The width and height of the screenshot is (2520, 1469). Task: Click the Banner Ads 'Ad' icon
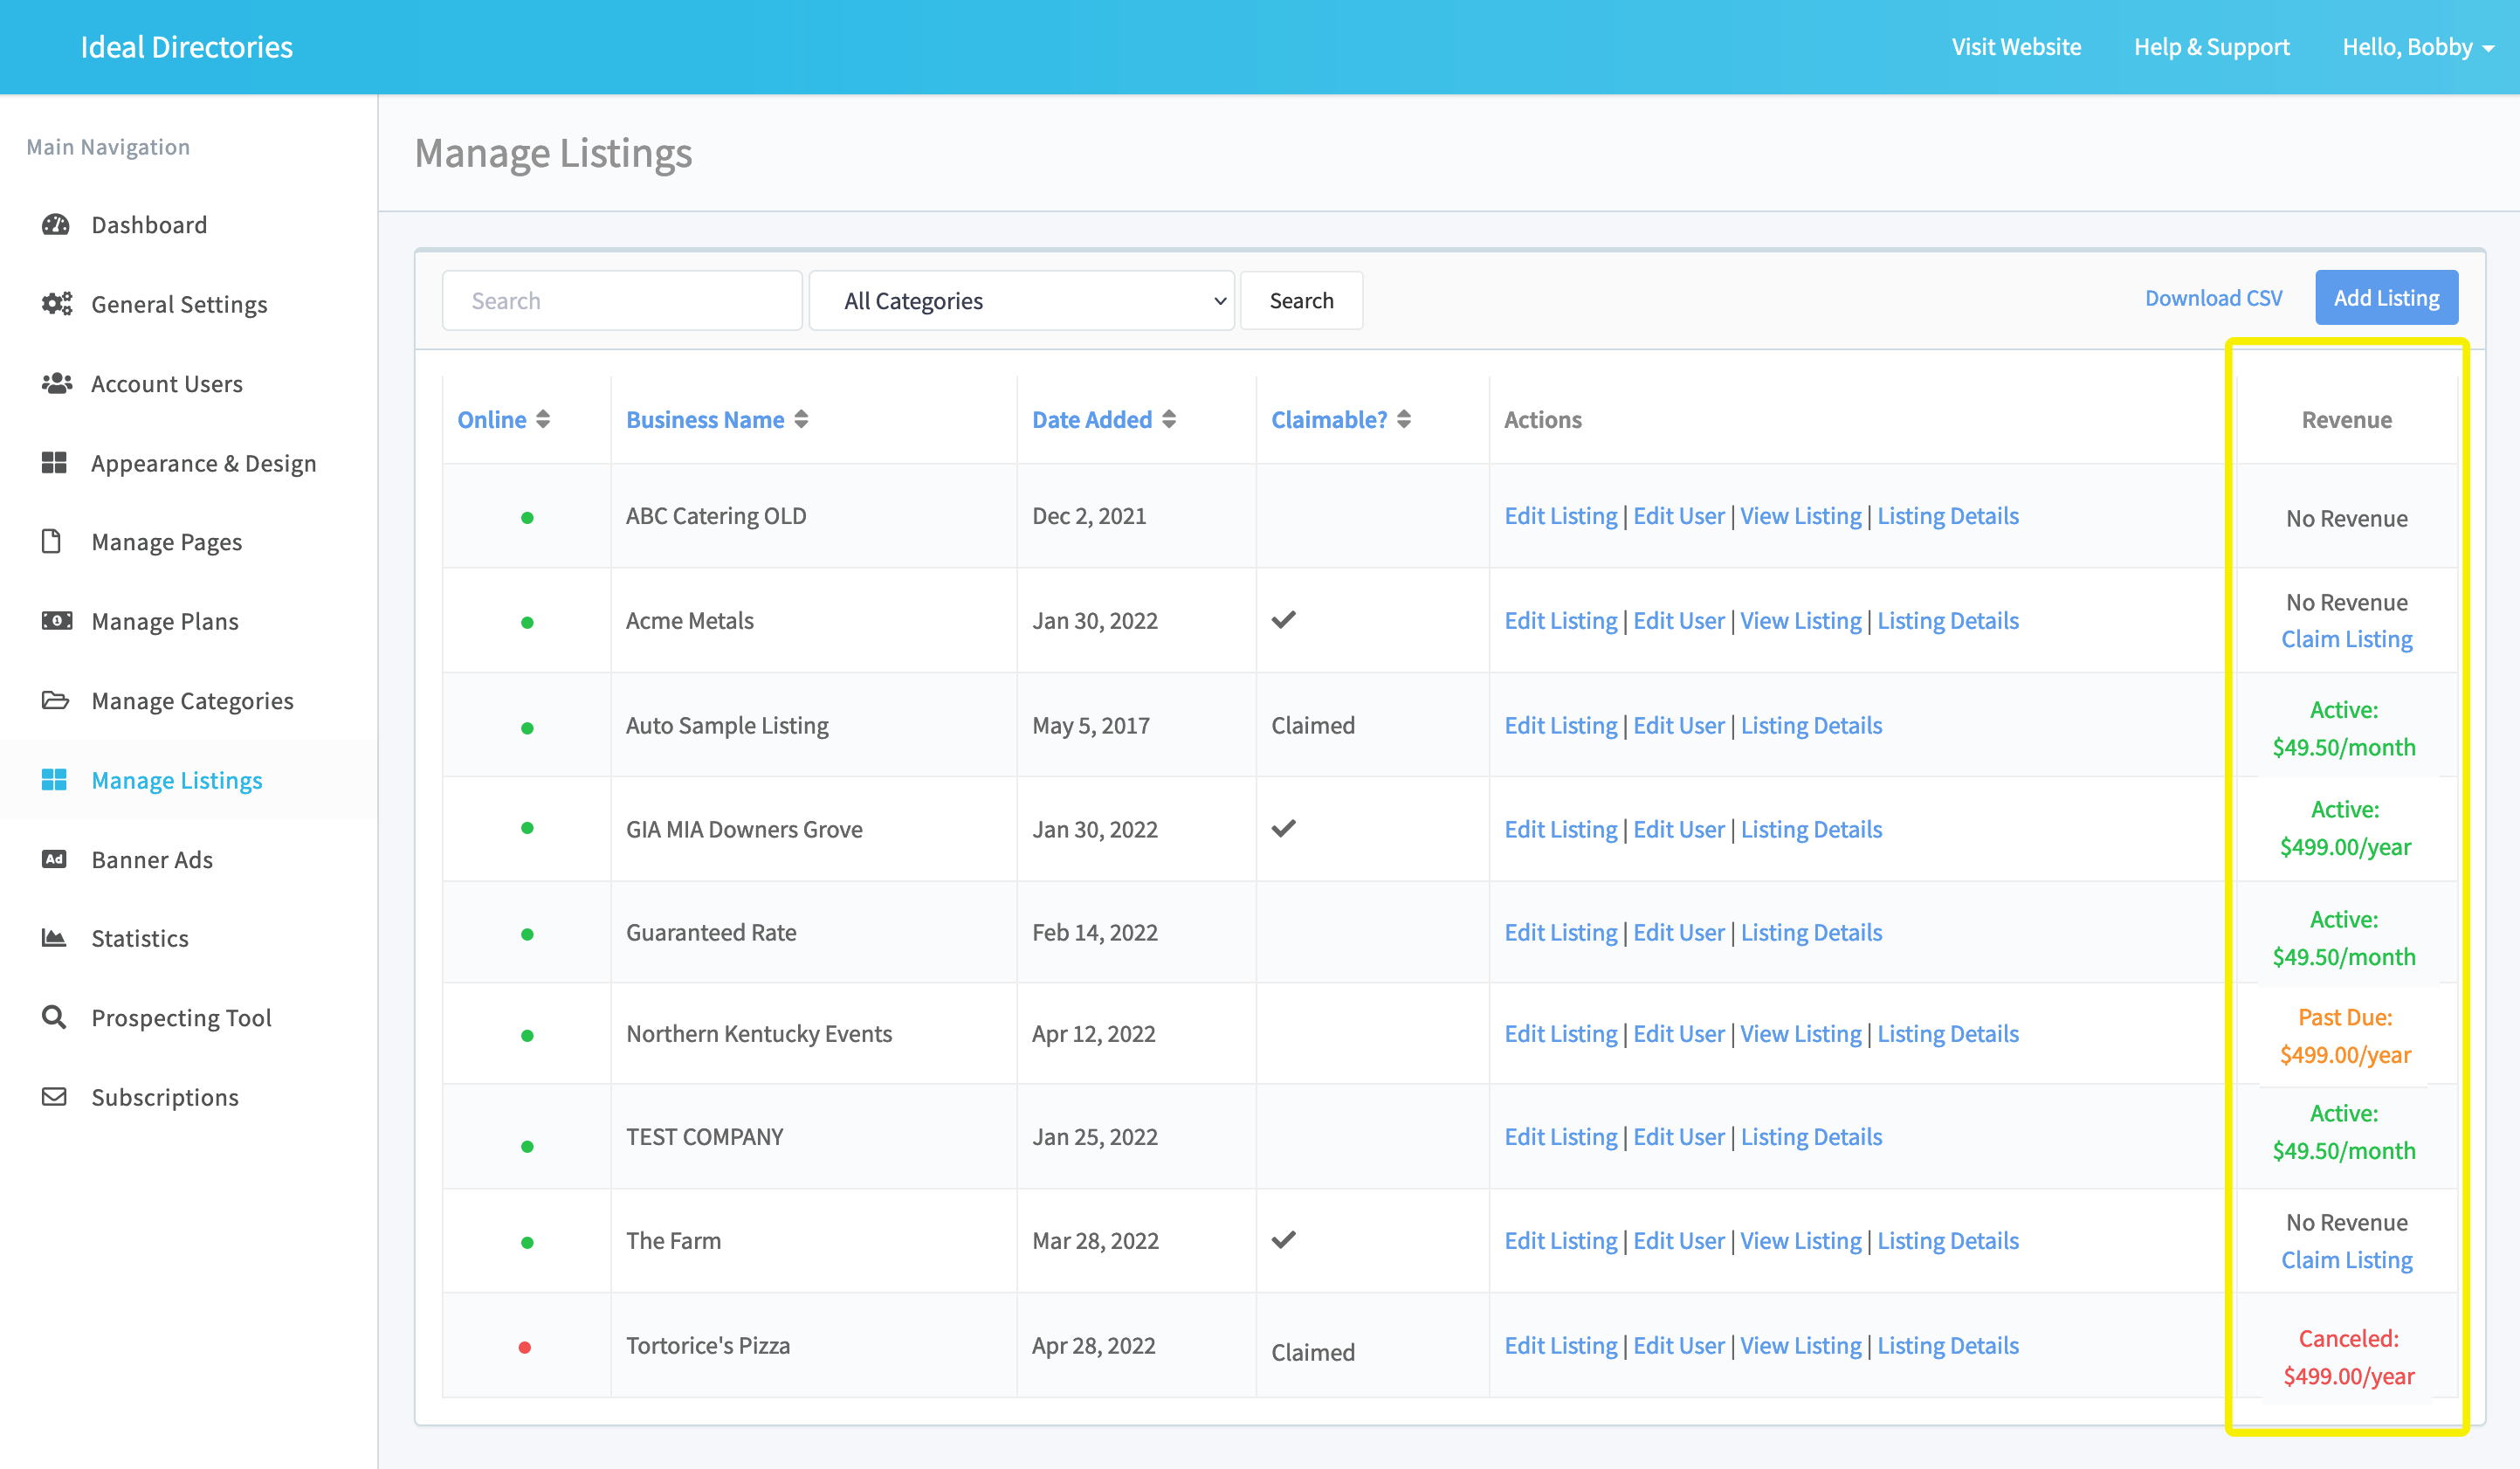(54, 859)
